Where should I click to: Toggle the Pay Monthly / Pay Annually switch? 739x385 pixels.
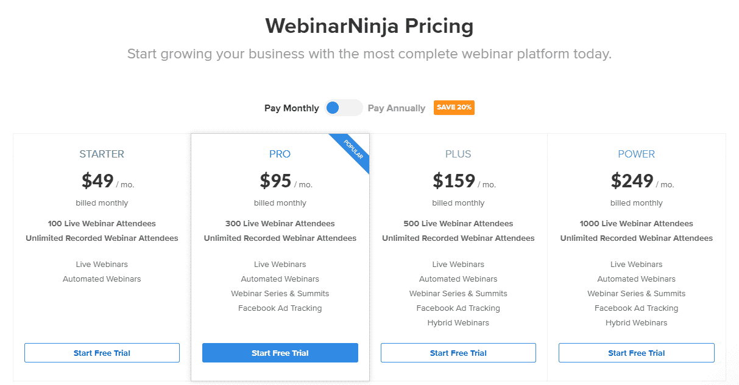(344, 108)
